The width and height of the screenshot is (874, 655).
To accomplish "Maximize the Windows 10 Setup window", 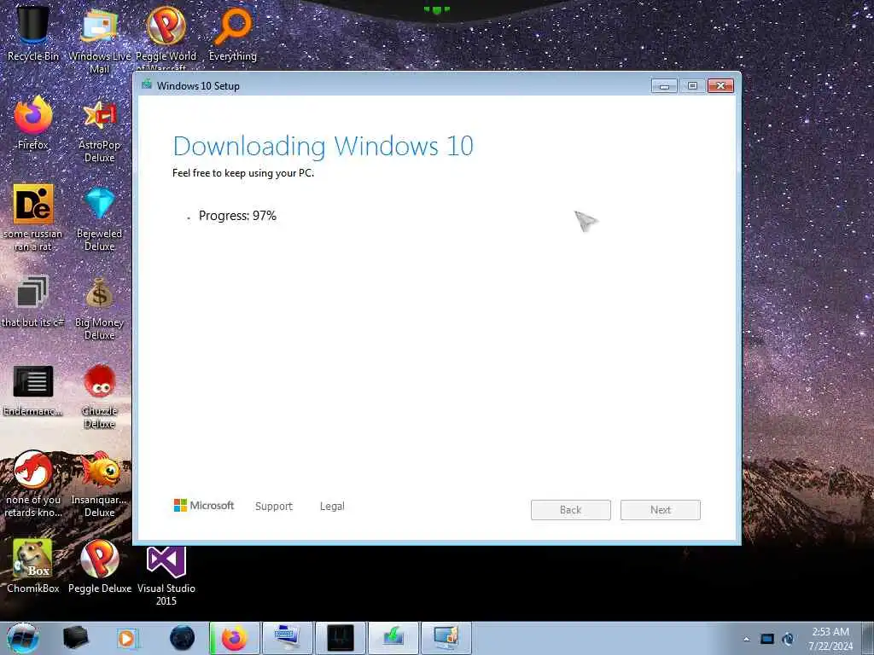I will [692, 86].
